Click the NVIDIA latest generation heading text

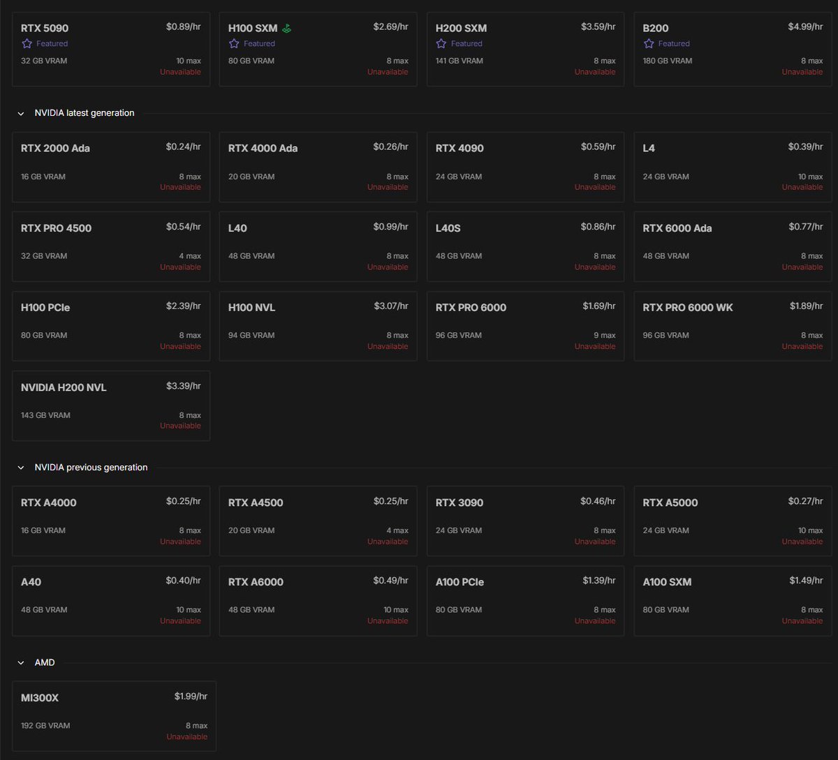click(84, 113)
